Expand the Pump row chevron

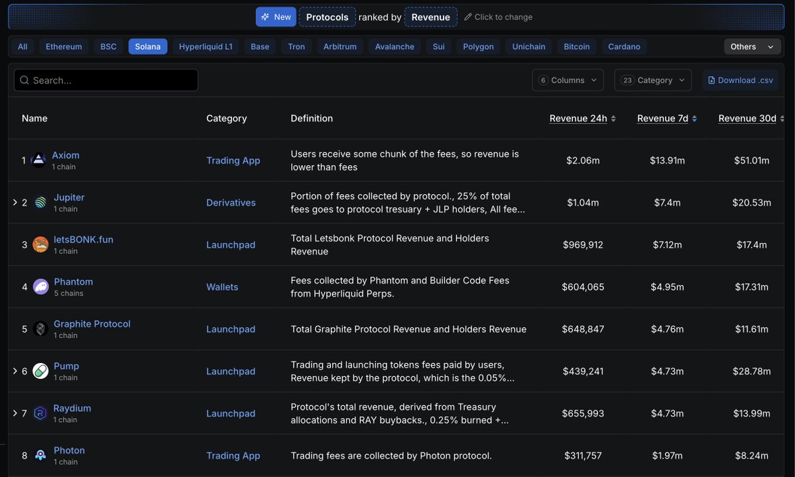[x=15, y=370]
